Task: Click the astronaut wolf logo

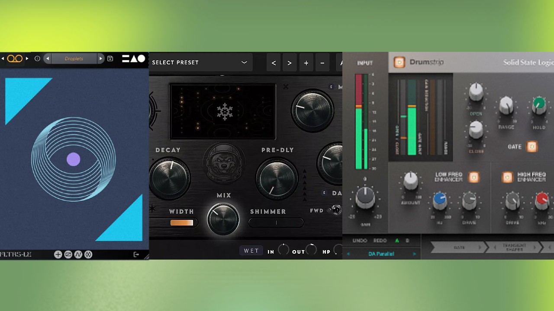Action: [224, 163]
